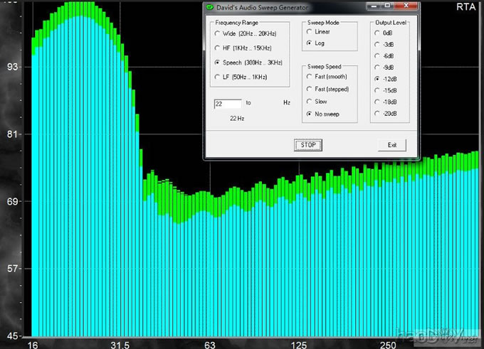
Task: Set sweep mode to Linear
Action: (x=309, y=32)
